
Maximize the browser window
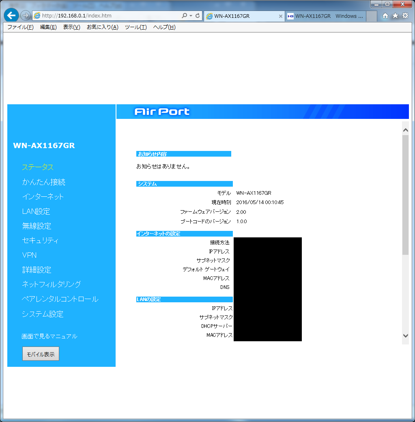click(387, 4)
